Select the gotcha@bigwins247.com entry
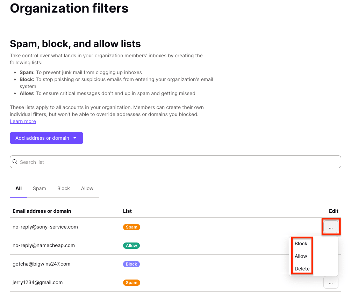This screenshot has width=351, height=297. pos(42,264)
